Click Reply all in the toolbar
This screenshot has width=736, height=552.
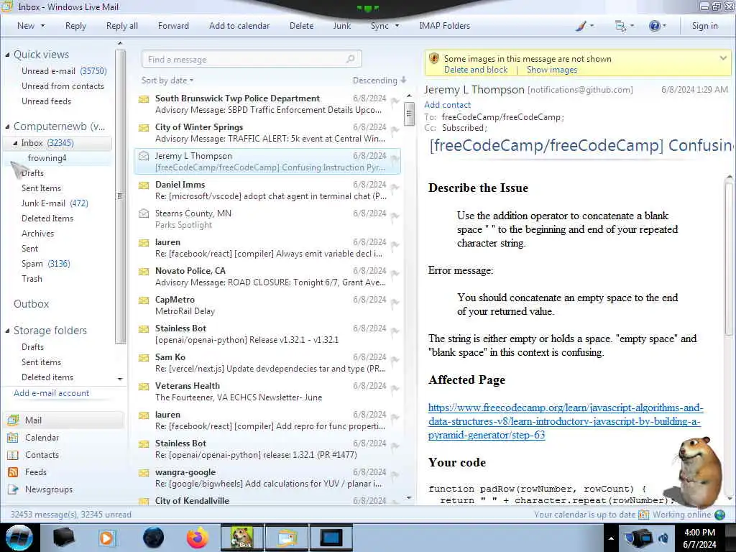[x=122, y=26]
